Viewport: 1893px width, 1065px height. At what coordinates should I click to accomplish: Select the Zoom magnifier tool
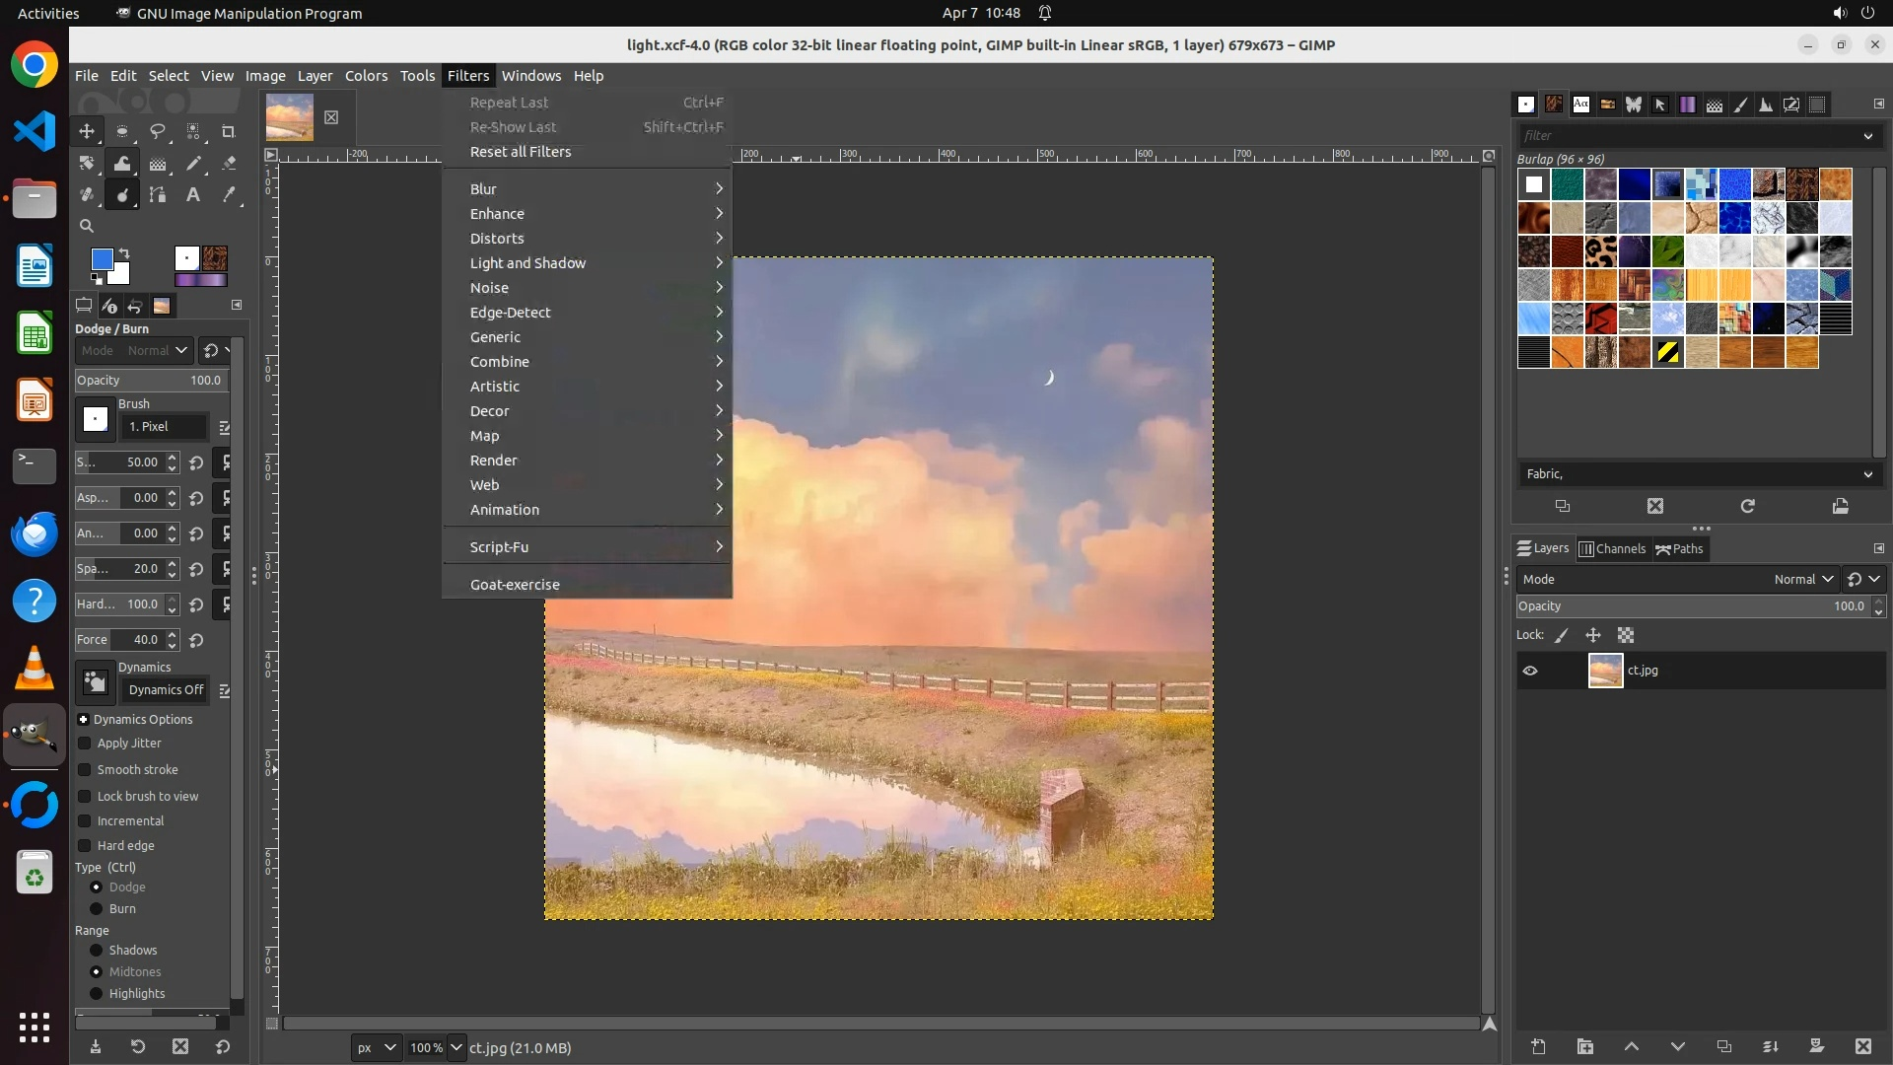[87, 226]
